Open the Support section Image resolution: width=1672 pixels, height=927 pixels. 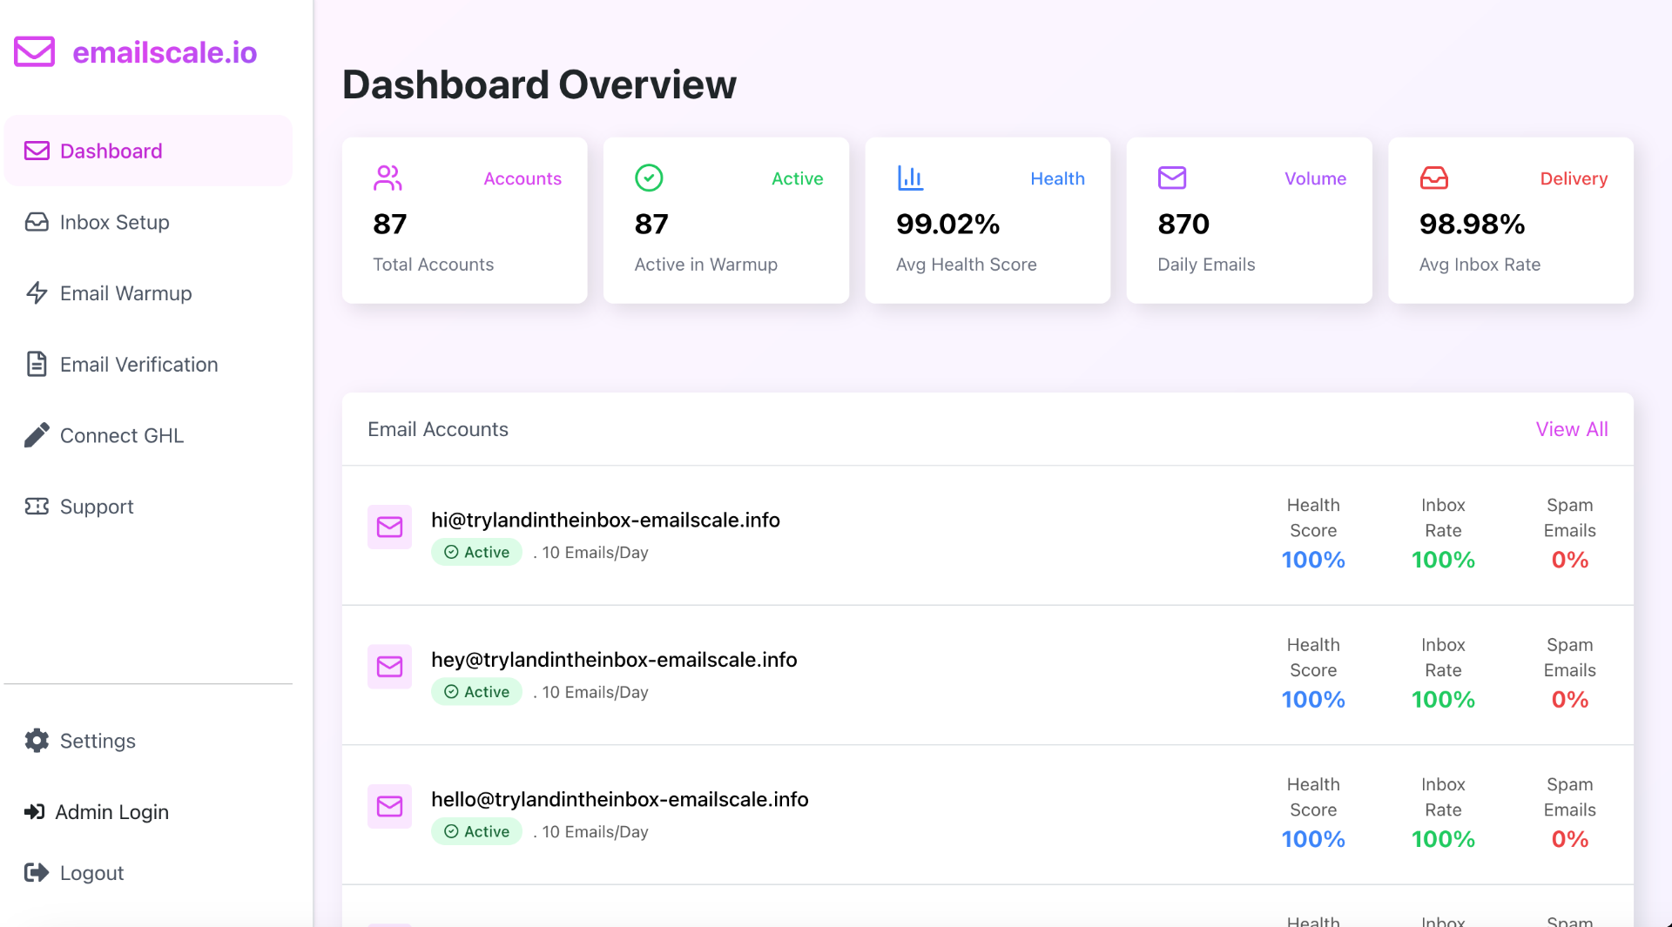tap(148, 507)
